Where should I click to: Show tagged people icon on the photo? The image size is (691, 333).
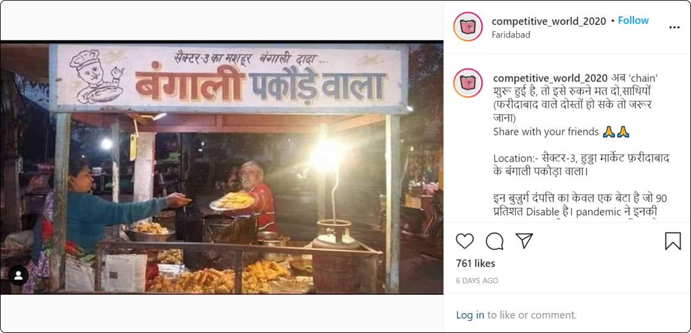tap(19, 275)
